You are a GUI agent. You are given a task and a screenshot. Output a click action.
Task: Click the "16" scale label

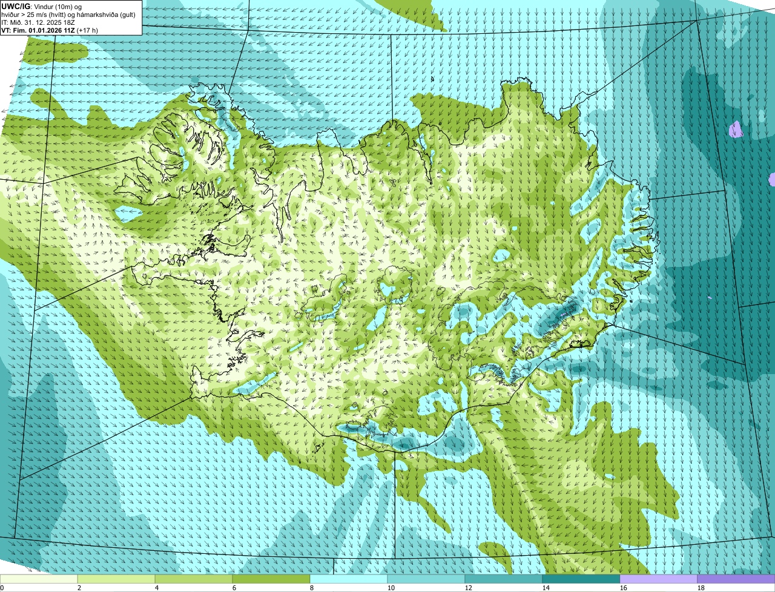click(x=623, y=588)
